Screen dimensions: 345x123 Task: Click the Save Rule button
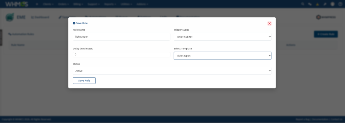click(84, 81)
